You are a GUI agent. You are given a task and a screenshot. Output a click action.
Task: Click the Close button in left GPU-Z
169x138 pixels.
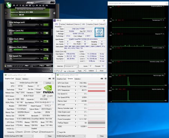coord(50,136)
